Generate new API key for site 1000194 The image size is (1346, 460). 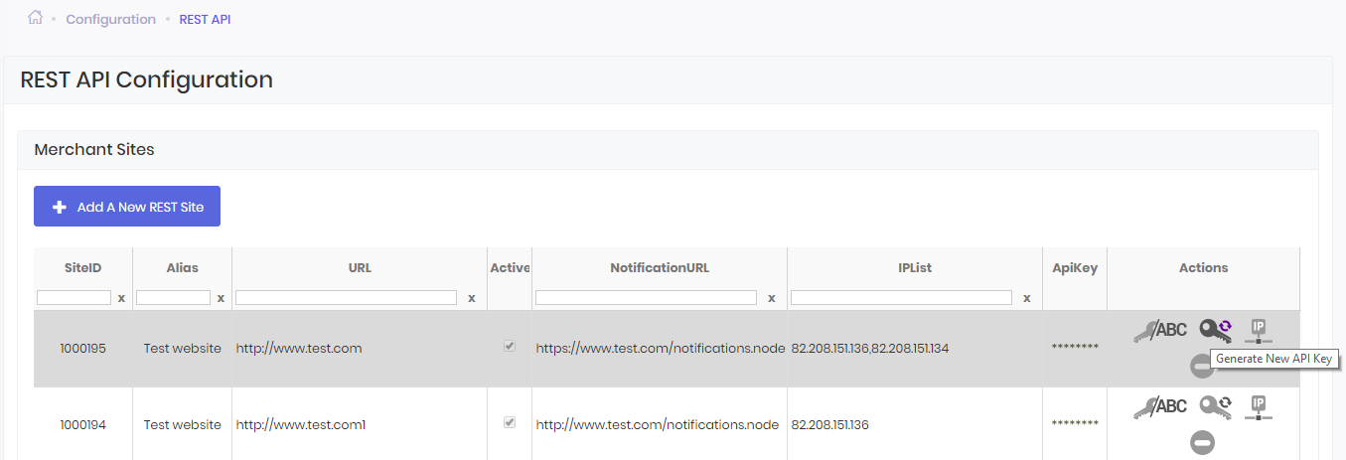click(x=1215, y=405)
